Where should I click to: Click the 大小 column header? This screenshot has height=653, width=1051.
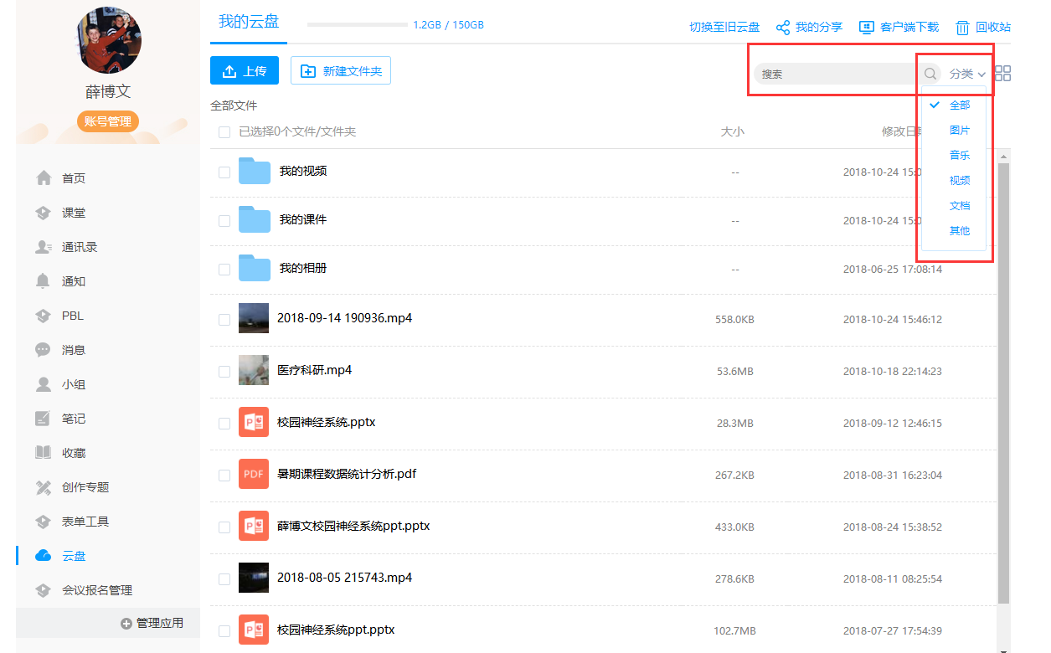pyautogui.click(x=733, y=132)
